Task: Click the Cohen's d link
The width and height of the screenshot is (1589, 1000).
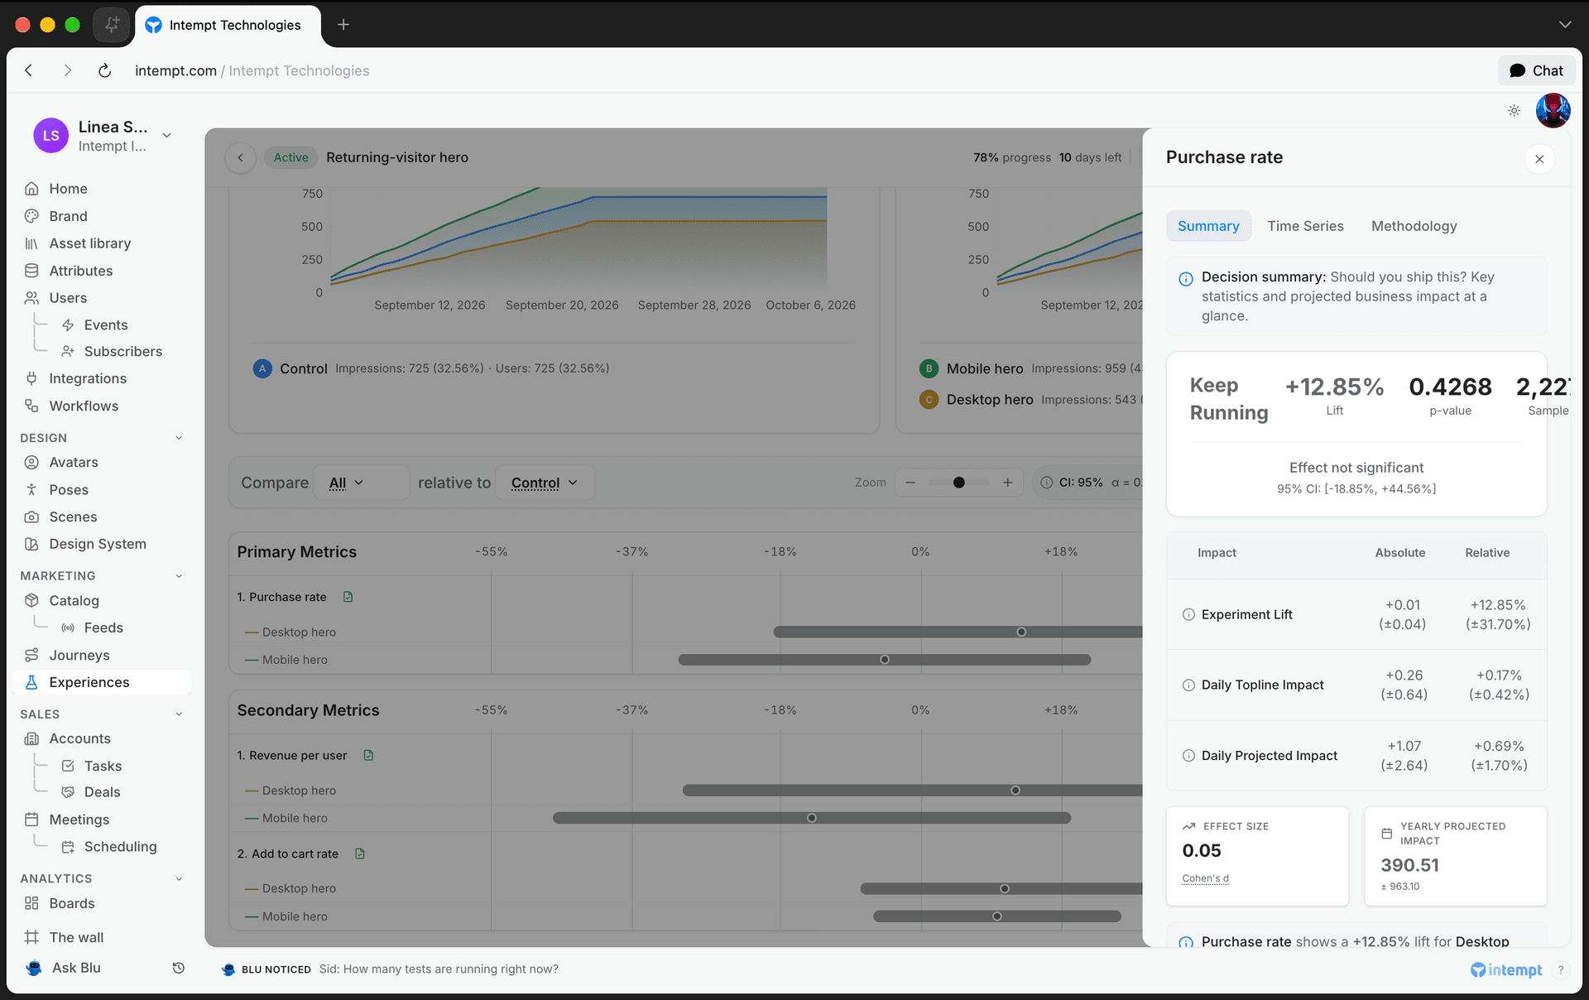Action: coord(1205,878)
